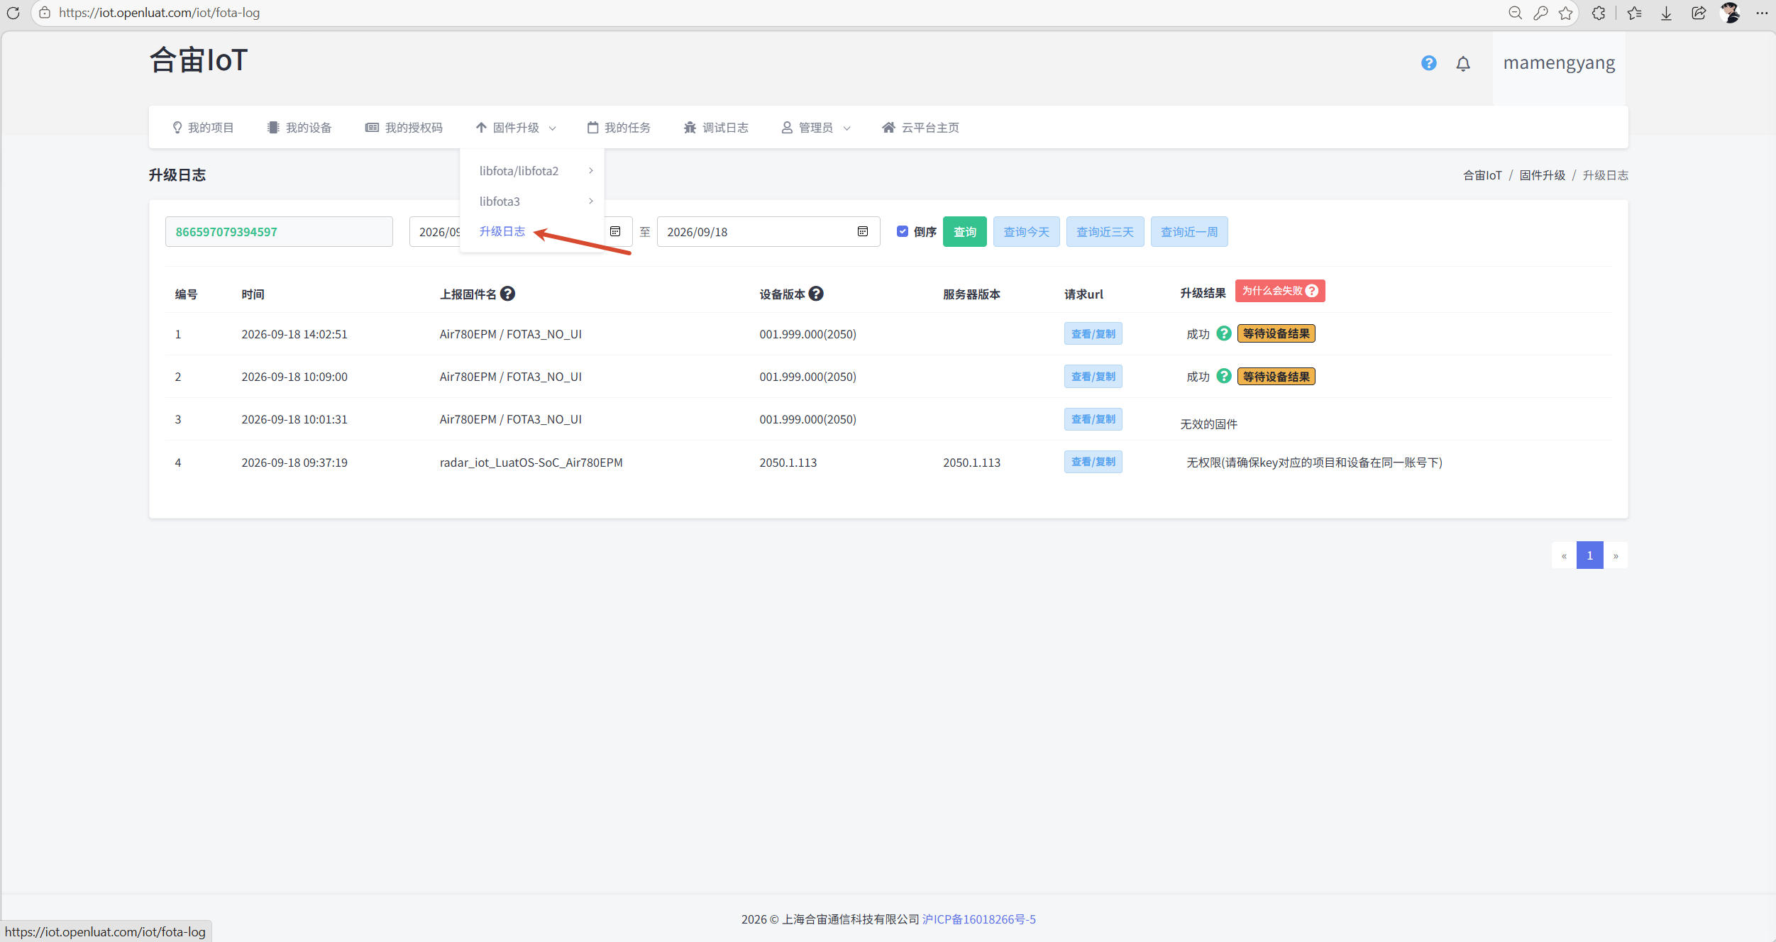Click the password key icon in address bar
Viewport: 1776px width, 942px height.
(1540, 13)
